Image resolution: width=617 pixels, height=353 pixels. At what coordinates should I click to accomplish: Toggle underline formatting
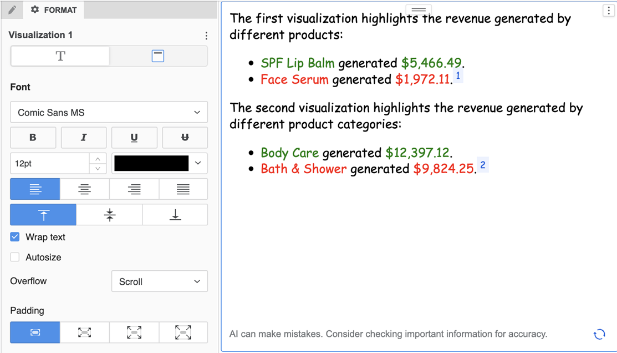134,138
